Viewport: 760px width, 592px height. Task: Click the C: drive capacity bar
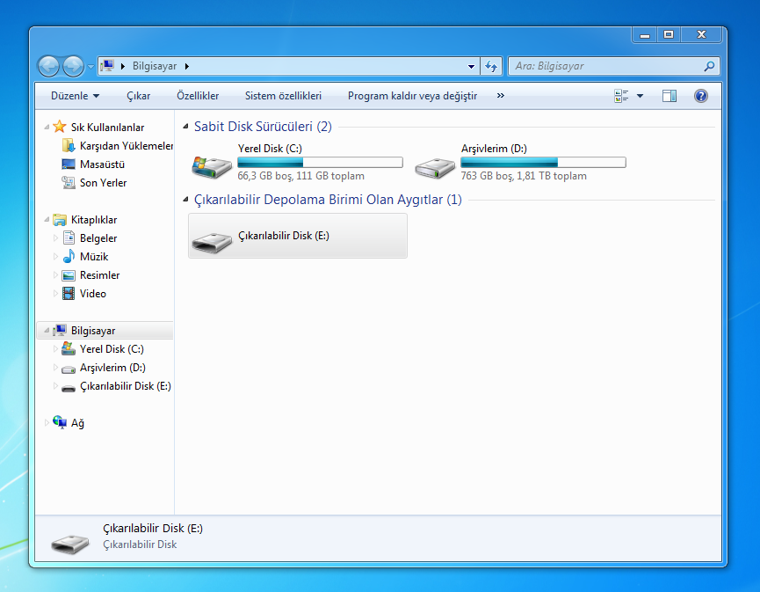click(320, 163)
